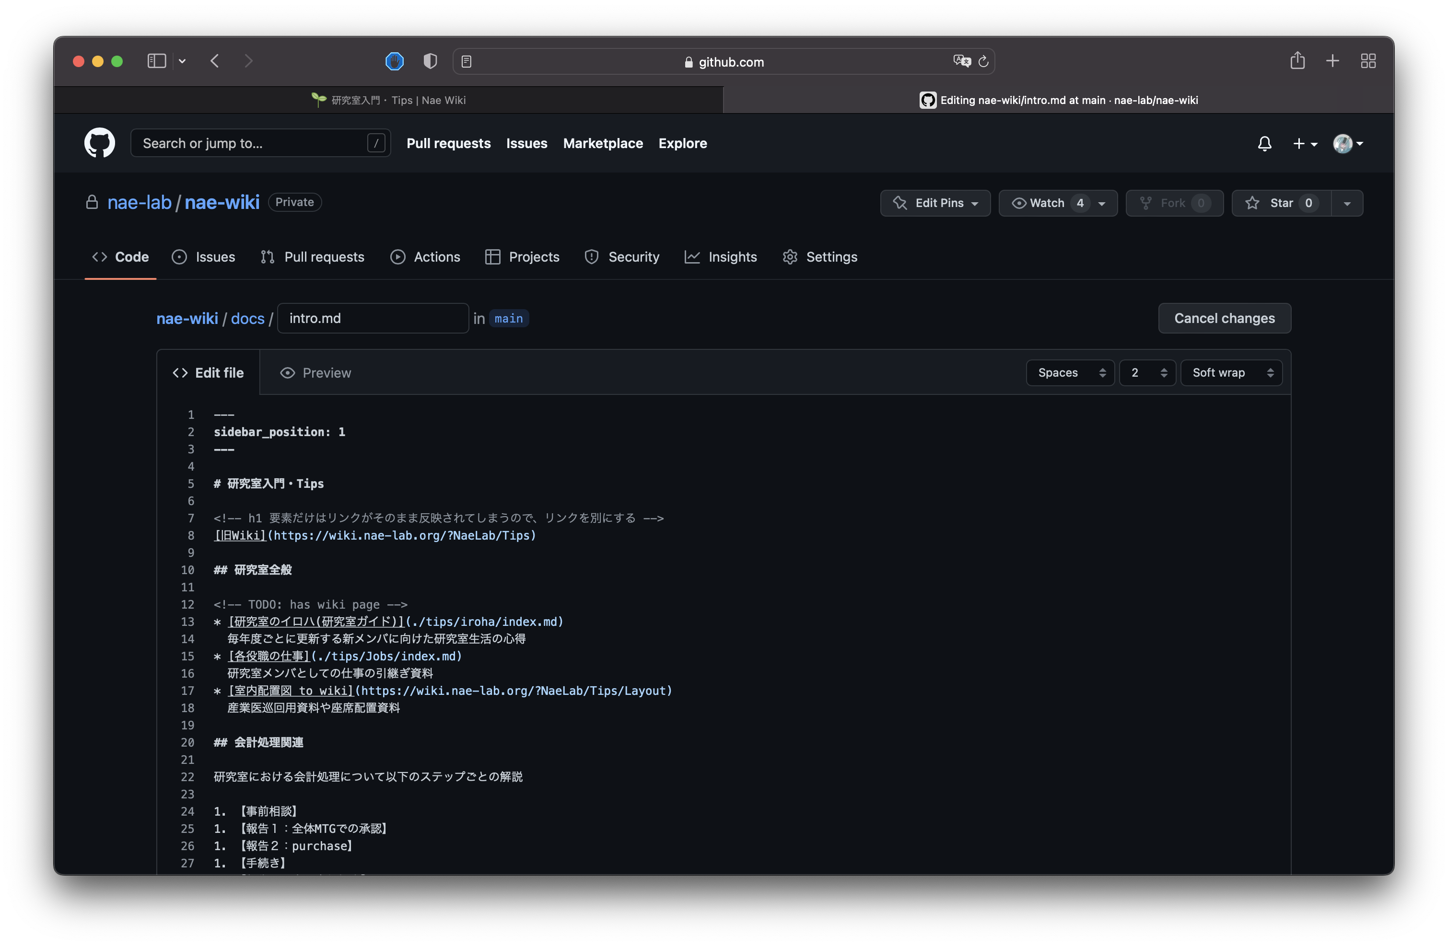Screen dimensions: 1448x946
Task: Open Security via the shield icon
Action: tap(591, 256)
